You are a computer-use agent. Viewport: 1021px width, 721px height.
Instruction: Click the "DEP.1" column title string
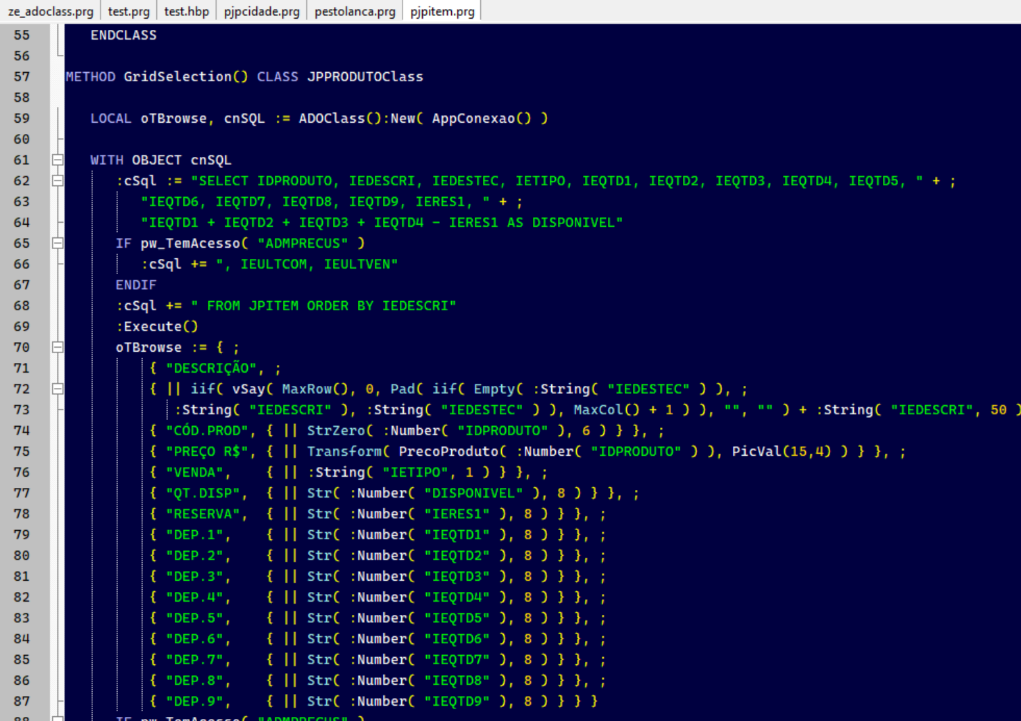(194, 534)
